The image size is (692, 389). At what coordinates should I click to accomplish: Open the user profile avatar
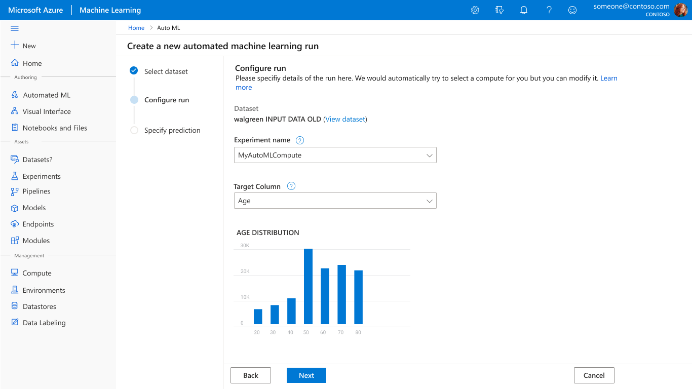click(681, 10)
